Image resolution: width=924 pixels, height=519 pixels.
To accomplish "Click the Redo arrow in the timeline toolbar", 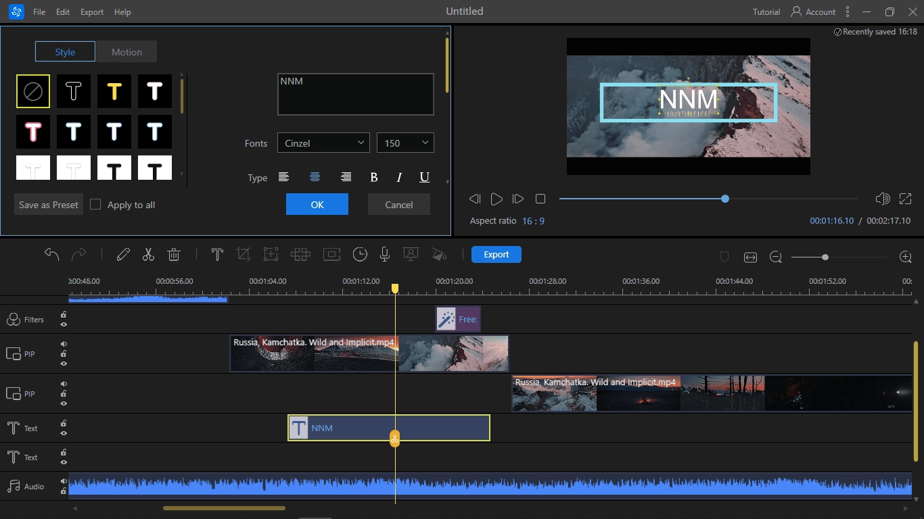I will click(x=79, y=254).
